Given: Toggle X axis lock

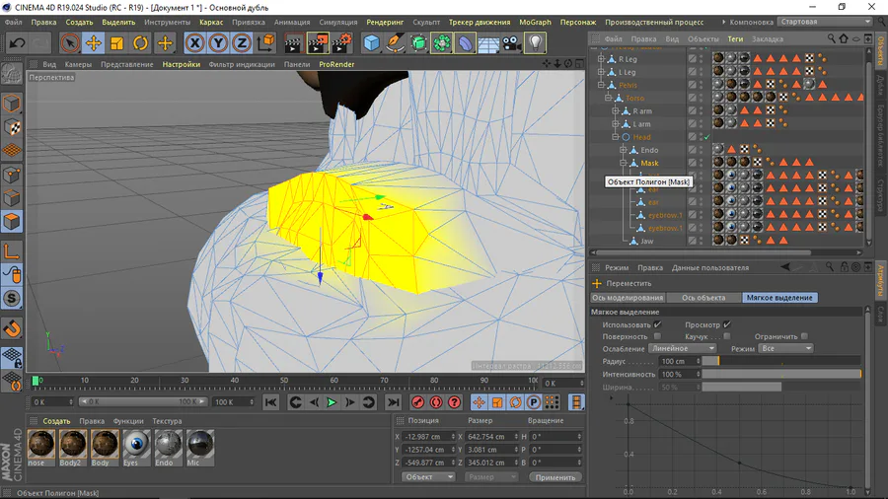Looking at the screenshot, I should point(194,43).
